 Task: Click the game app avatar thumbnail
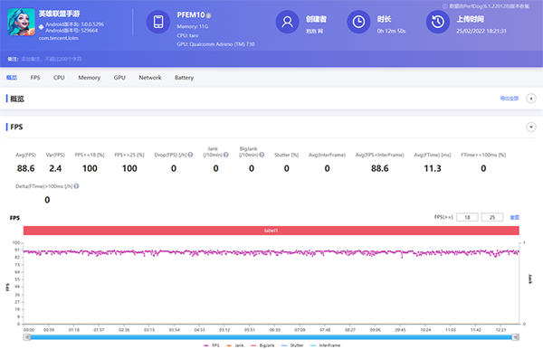pos(21,22)
